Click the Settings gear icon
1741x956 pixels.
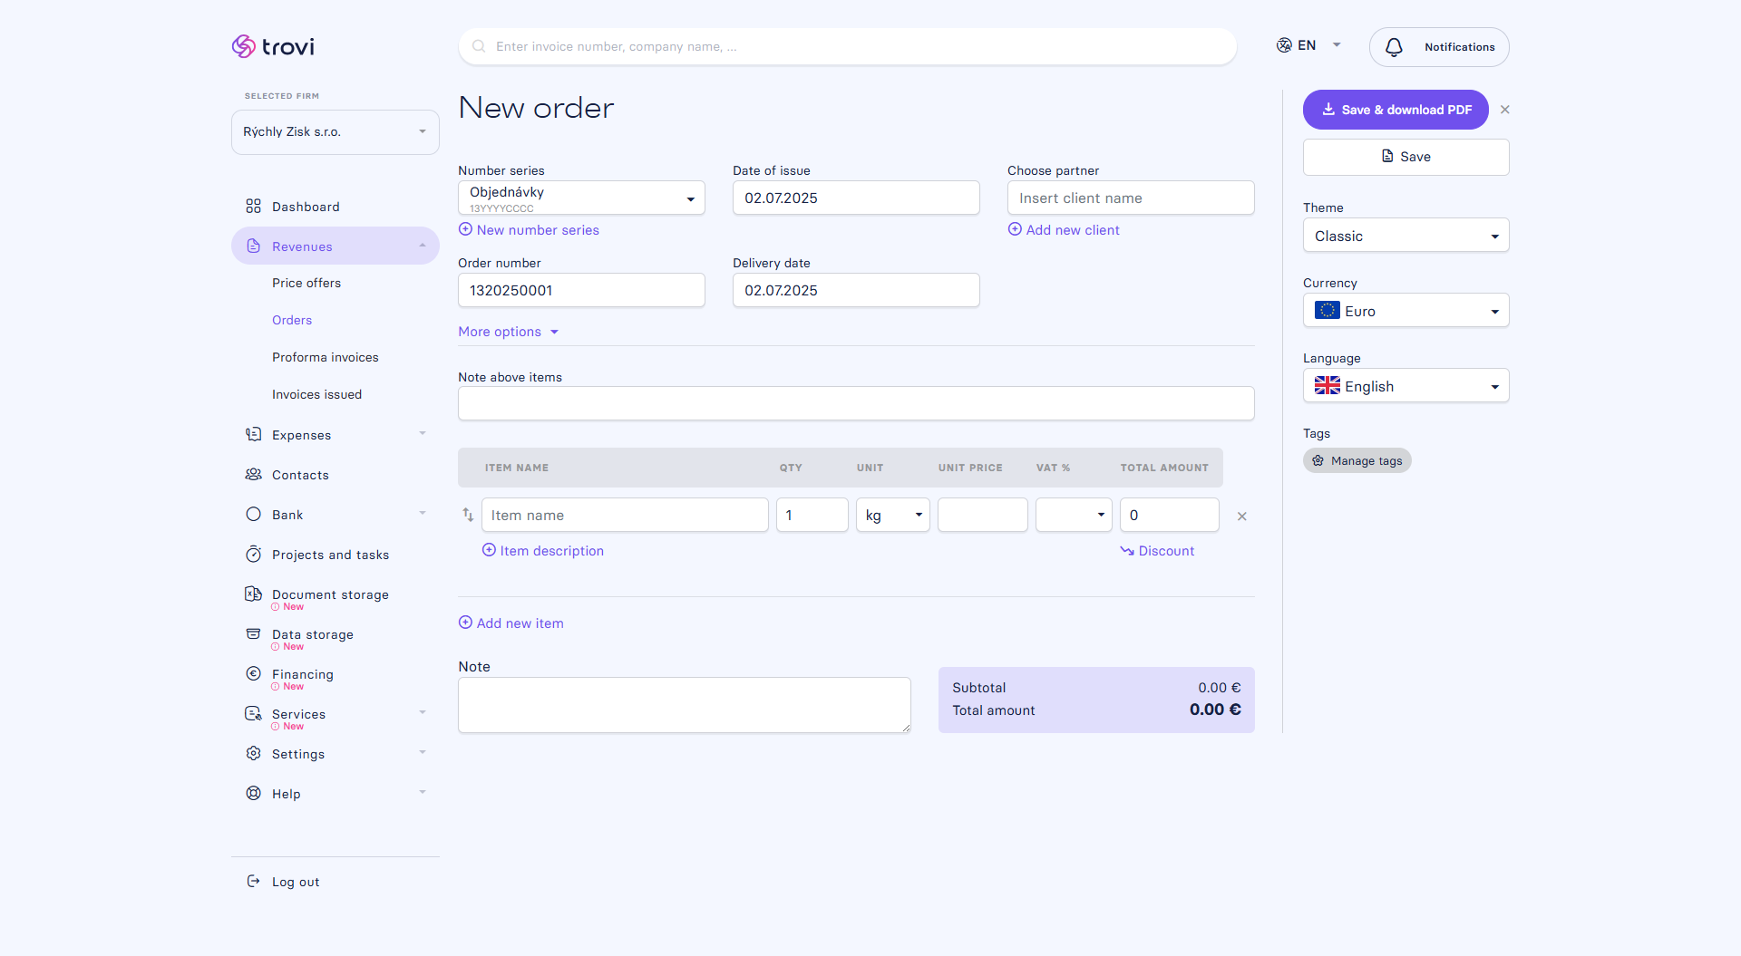253,753
